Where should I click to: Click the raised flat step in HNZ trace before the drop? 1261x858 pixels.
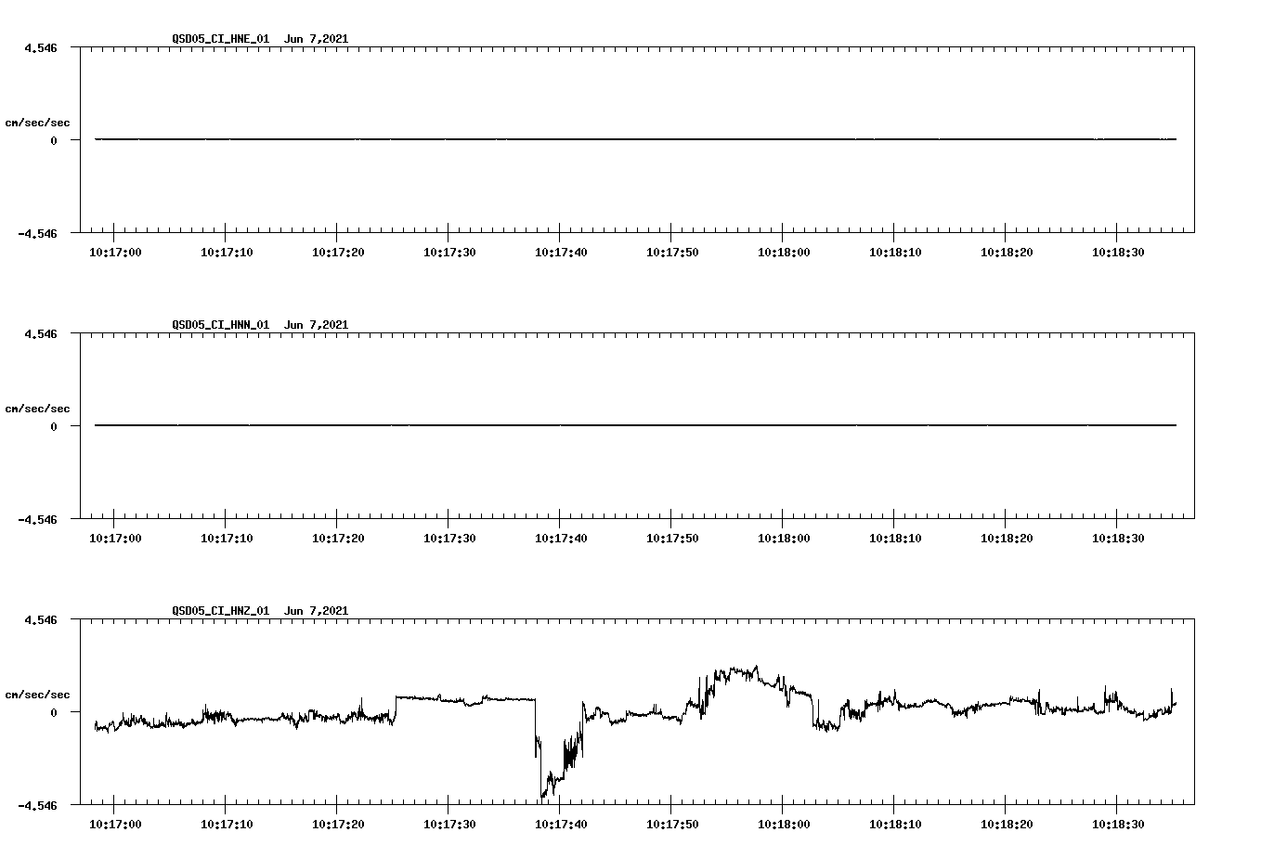464,698
